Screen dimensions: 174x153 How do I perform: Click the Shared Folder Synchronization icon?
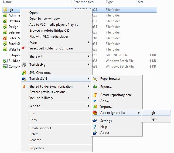point(24,86)
